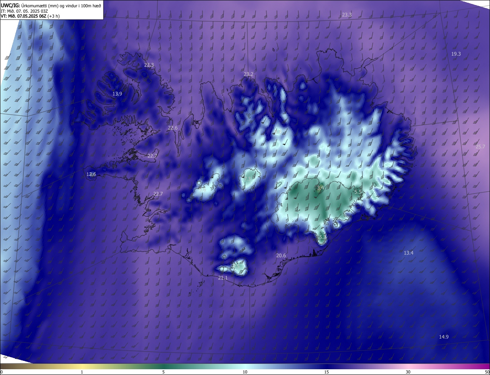
Task: Click the 12.6 wind value label
Action: [91, 174]
